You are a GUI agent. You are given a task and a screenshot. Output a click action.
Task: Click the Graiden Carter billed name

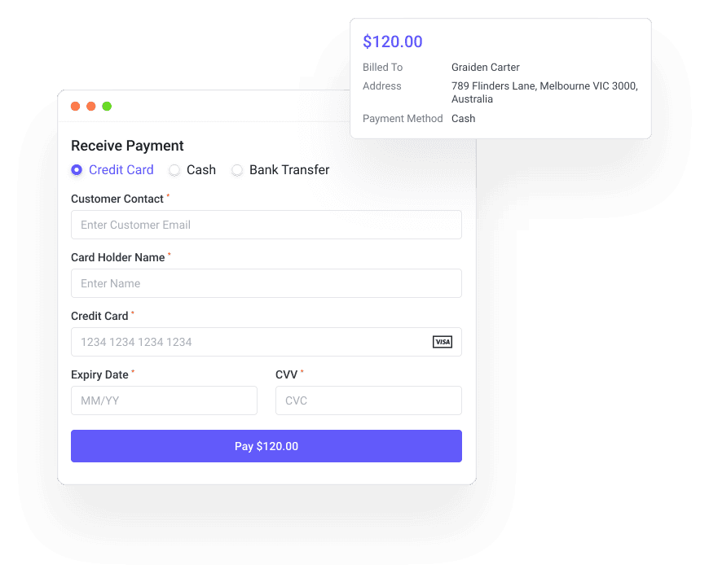486,68
